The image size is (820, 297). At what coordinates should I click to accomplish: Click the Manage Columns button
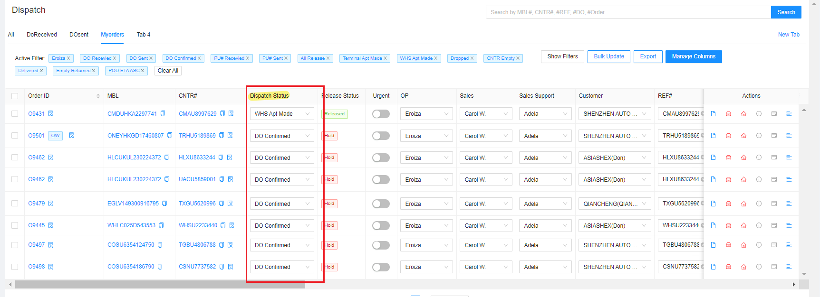point(693,56)
